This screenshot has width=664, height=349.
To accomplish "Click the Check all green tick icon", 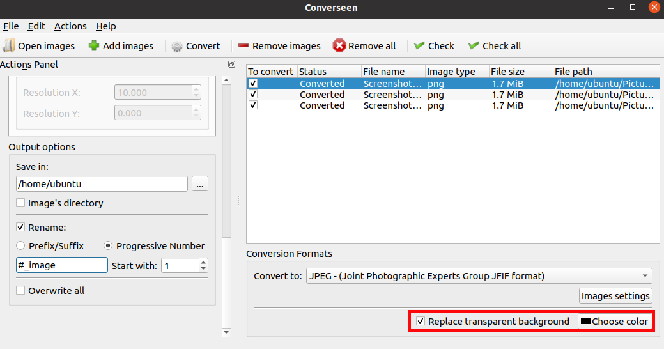I will point(474,45).
